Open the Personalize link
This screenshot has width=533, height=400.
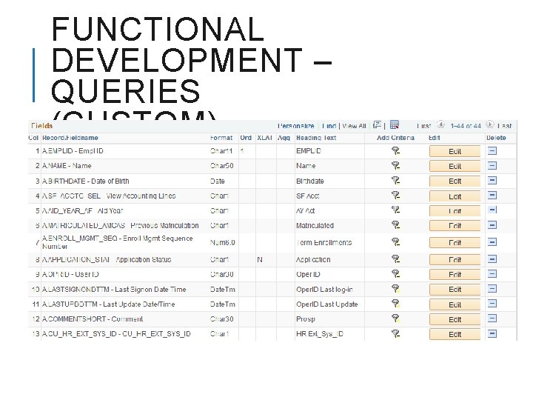(295, 126)
